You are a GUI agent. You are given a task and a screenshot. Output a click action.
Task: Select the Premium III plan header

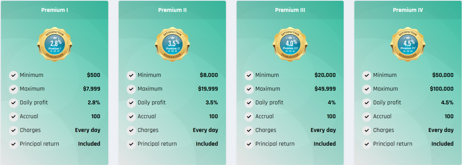[290, 10]
